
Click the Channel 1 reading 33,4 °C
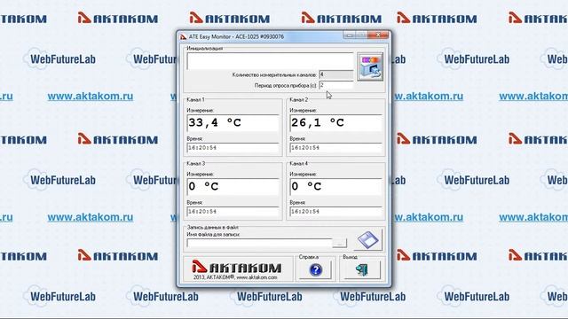(x=233, y=123)
